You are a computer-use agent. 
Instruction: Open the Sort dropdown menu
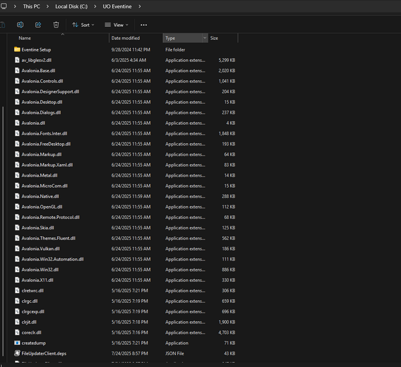(83, 25)
